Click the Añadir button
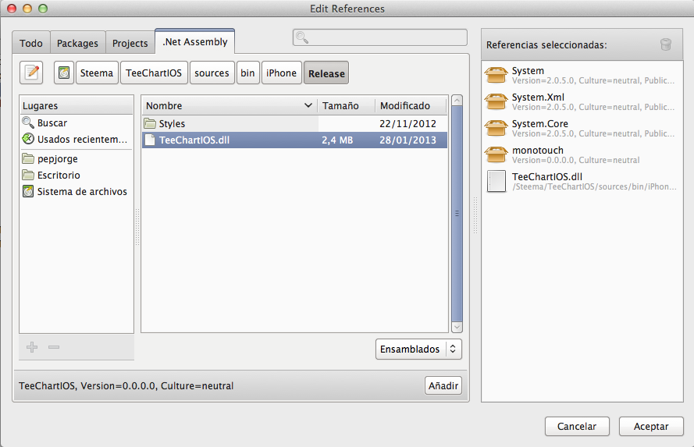This screenshot has width=694, height=447. (x=443, y=385)
